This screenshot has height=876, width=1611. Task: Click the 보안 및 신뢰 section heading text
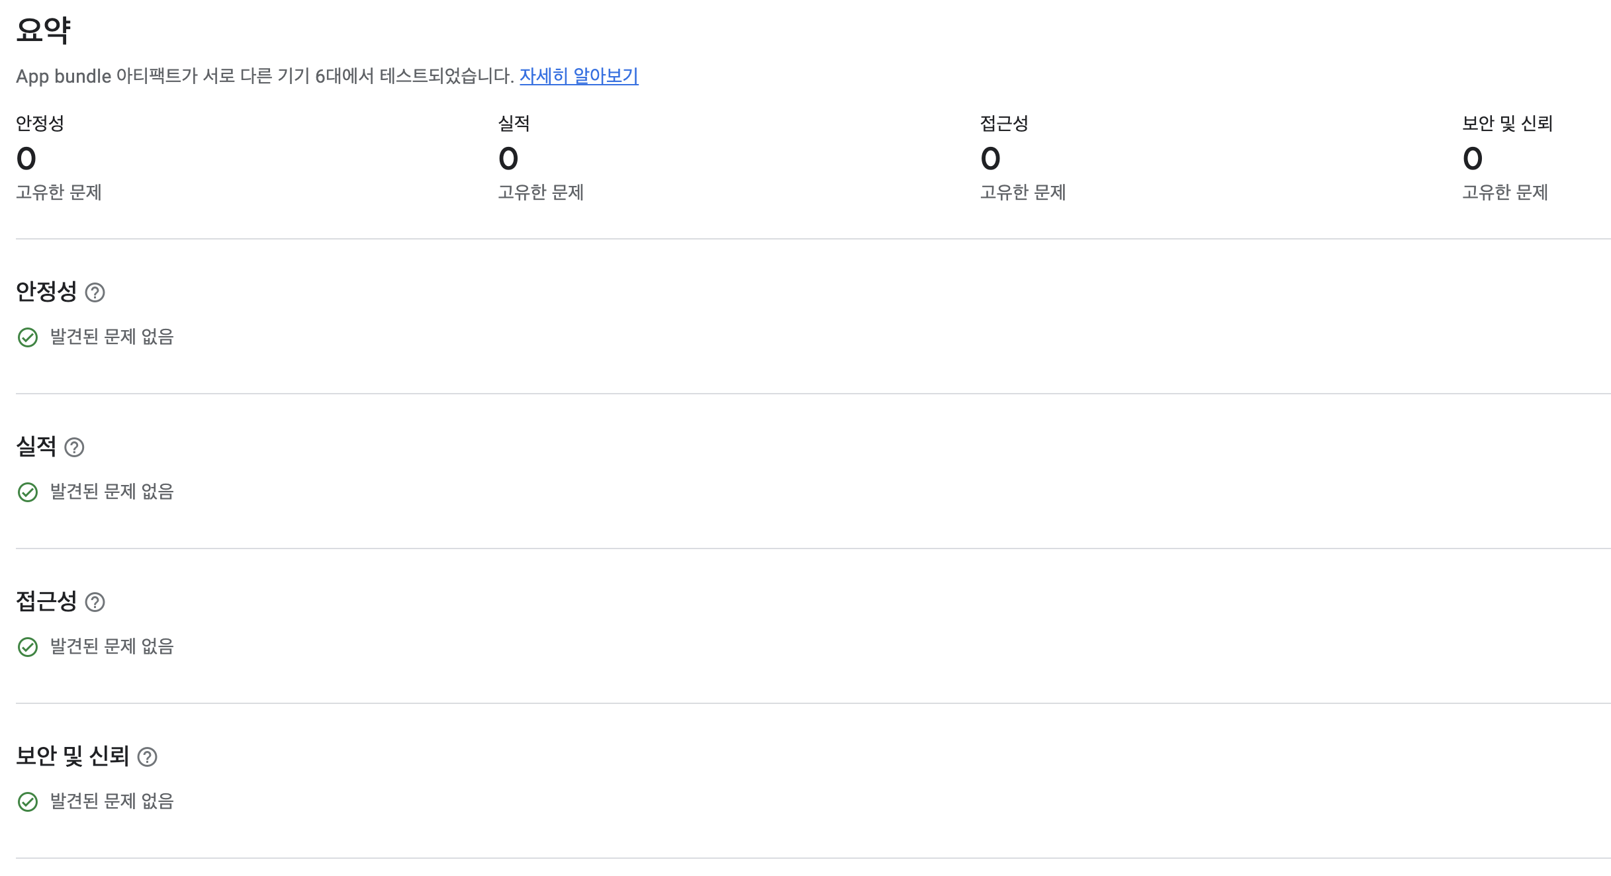point(72,756)
